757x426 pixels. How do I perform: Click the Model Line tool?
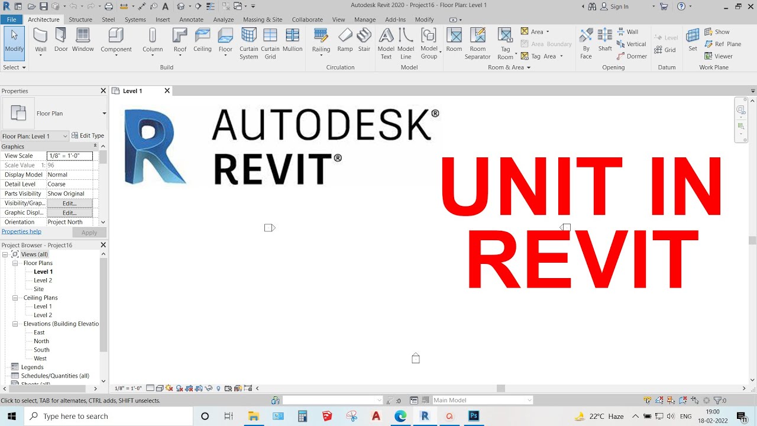[x=406, y=44]
